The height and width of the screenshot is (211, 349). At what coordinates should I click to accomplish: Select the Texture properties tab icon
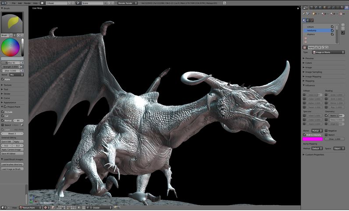pos(346,7)
